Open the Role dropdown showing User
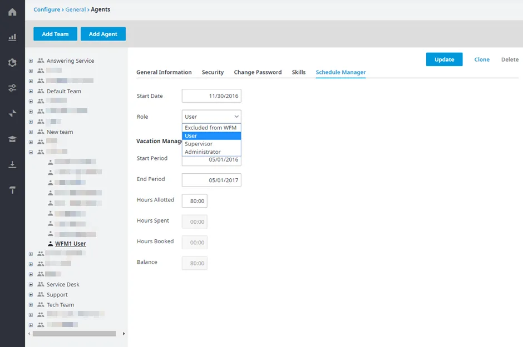The image size is (523, 347). coord(211,117)
